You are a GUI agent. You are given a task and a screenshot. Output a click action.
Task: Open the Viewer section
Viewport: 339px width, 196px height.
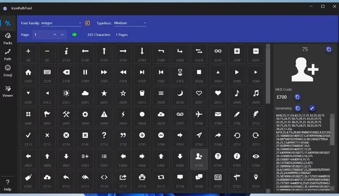[x=8, y=91]
